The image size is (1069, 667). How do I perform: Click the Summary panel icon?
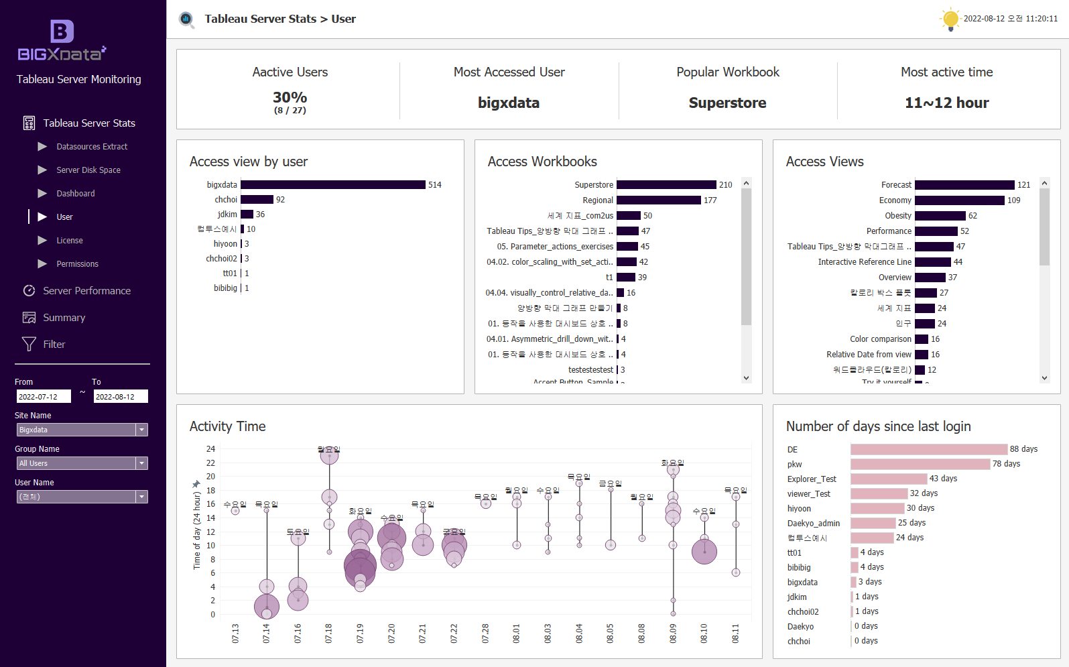pyautogui.click(x=29, y=318)
